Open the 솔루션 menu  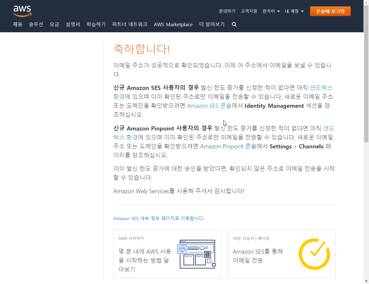(x=36, y=24)
